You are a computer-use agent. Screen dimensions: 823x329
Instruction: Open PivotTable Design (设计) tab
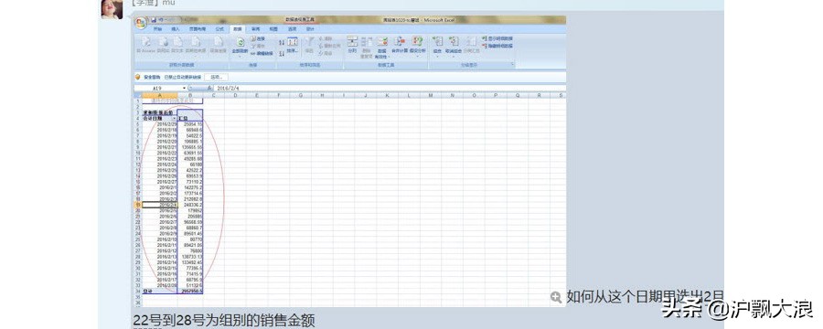310,29
